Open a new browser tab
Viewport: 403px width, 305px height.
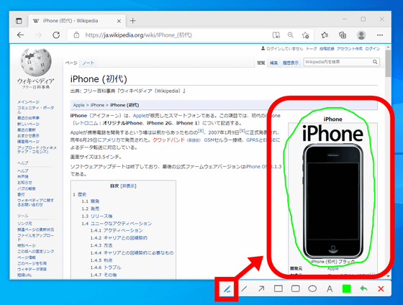pyautogui.click(x=133, y=21)
